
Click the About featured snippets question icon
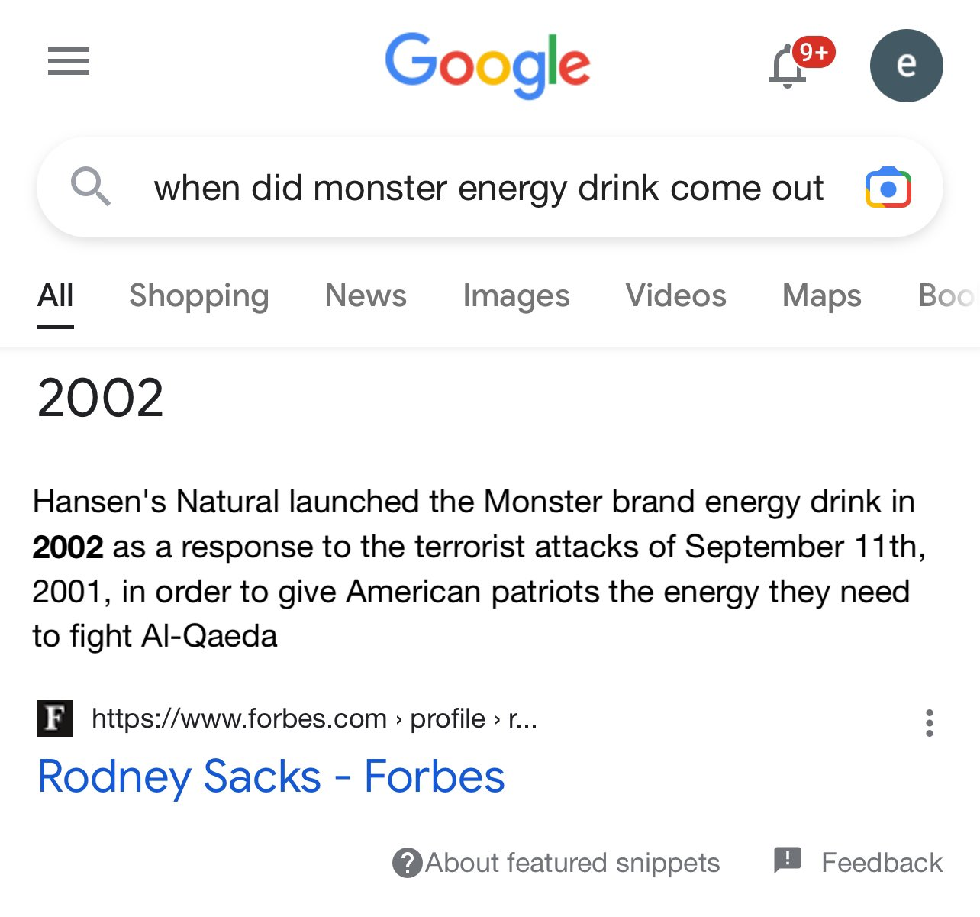(x=407, y=863)
